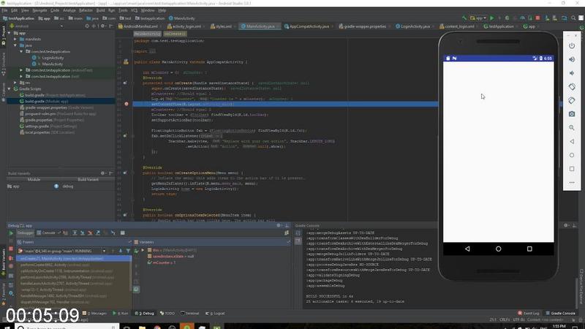The height and width of the screenshot is (329, 585).
Task: Click emulator zoom magnifier icon
Action: pyautogui.click(x=572, y=127)
